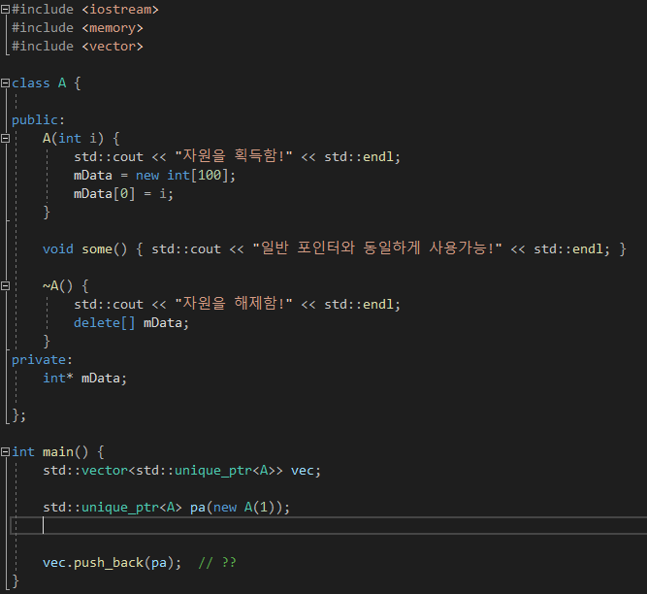Screen dimensions: 647x594
Task: Click the <iostream> include text
Action: [x=120, y=10]
